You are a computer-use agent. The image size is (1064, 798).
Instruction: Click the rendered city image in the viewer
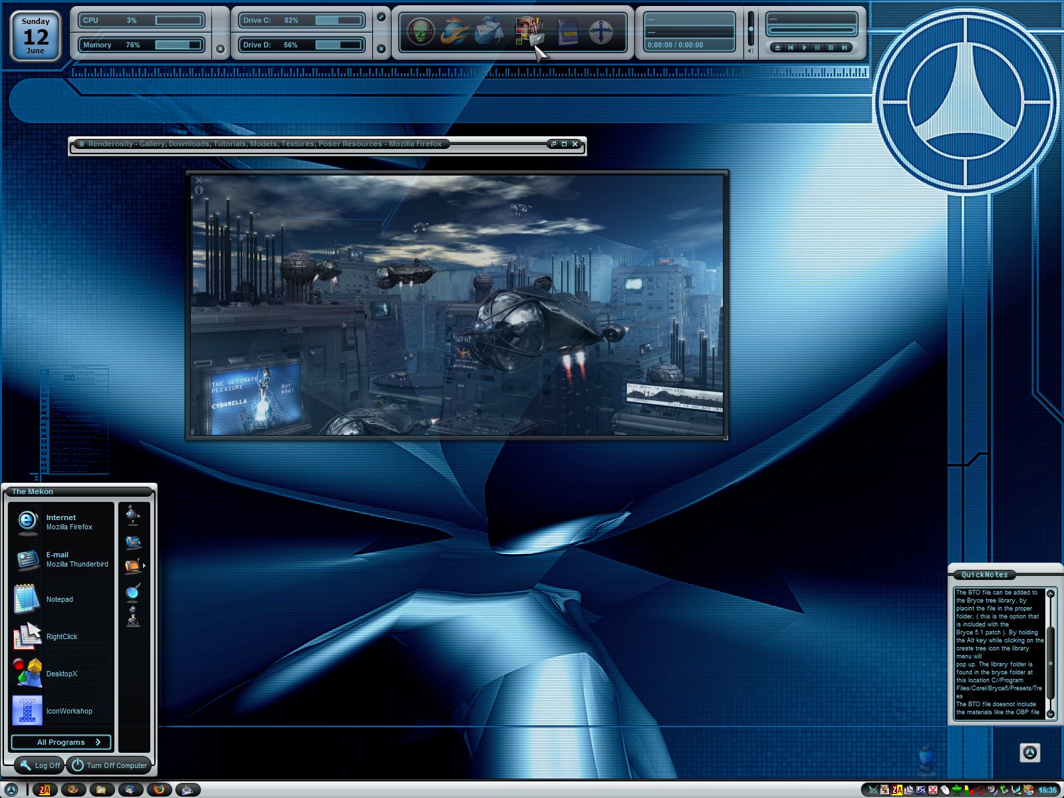pos(457,305)
